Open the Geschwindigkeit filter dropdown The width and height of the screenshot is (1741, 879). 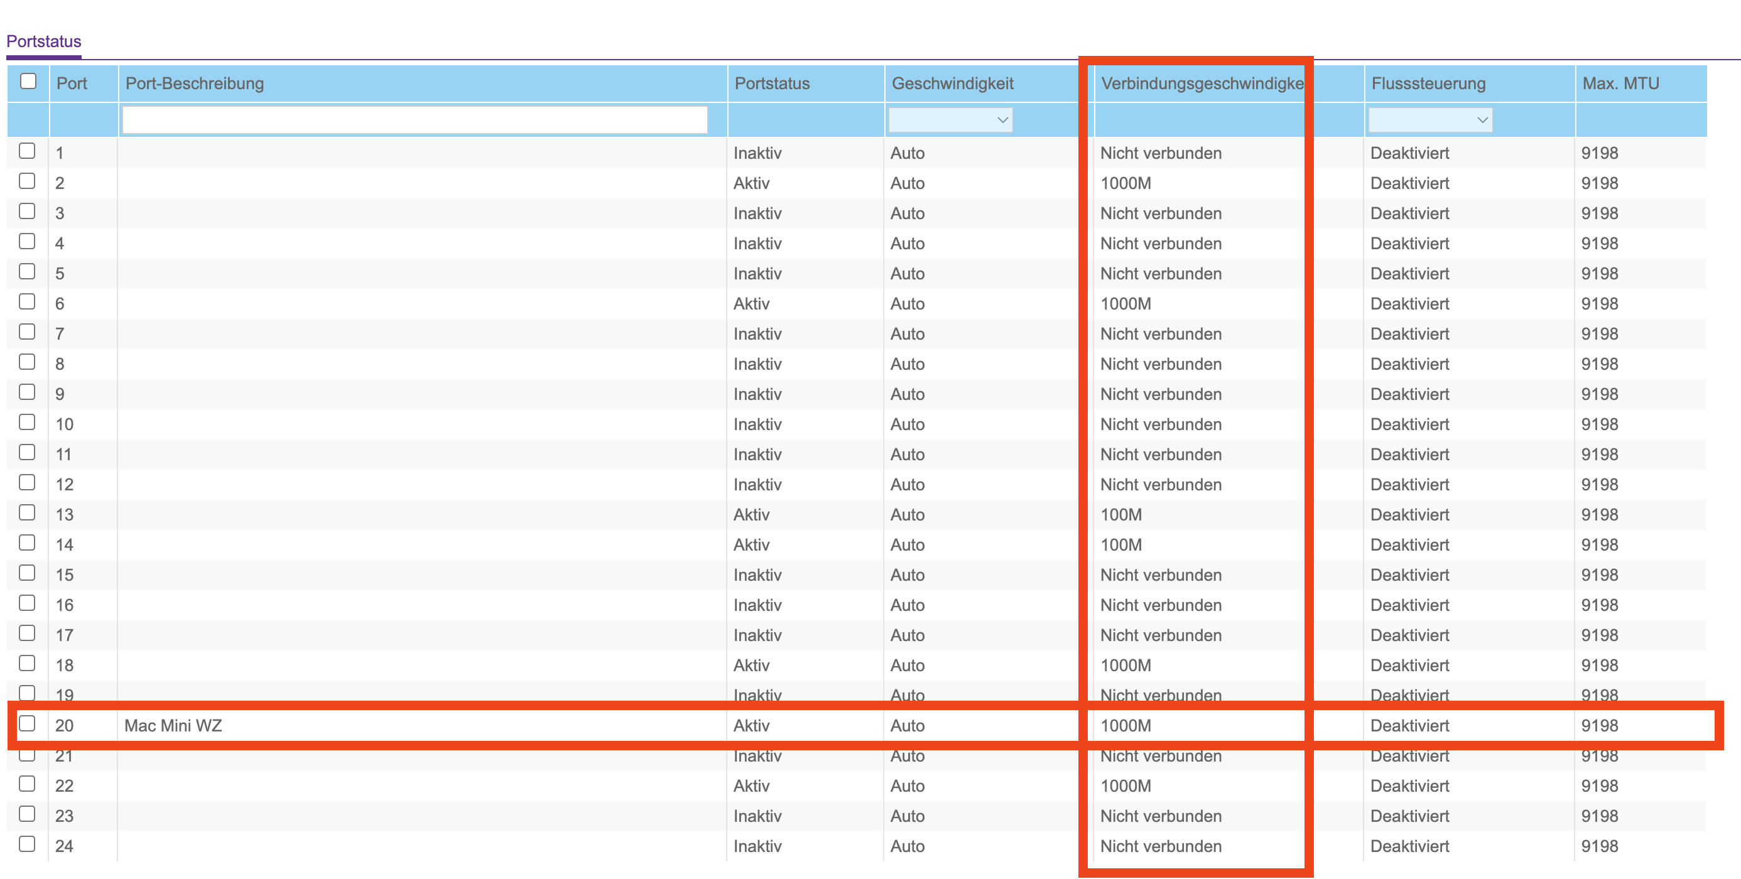[x=950, y=121]
